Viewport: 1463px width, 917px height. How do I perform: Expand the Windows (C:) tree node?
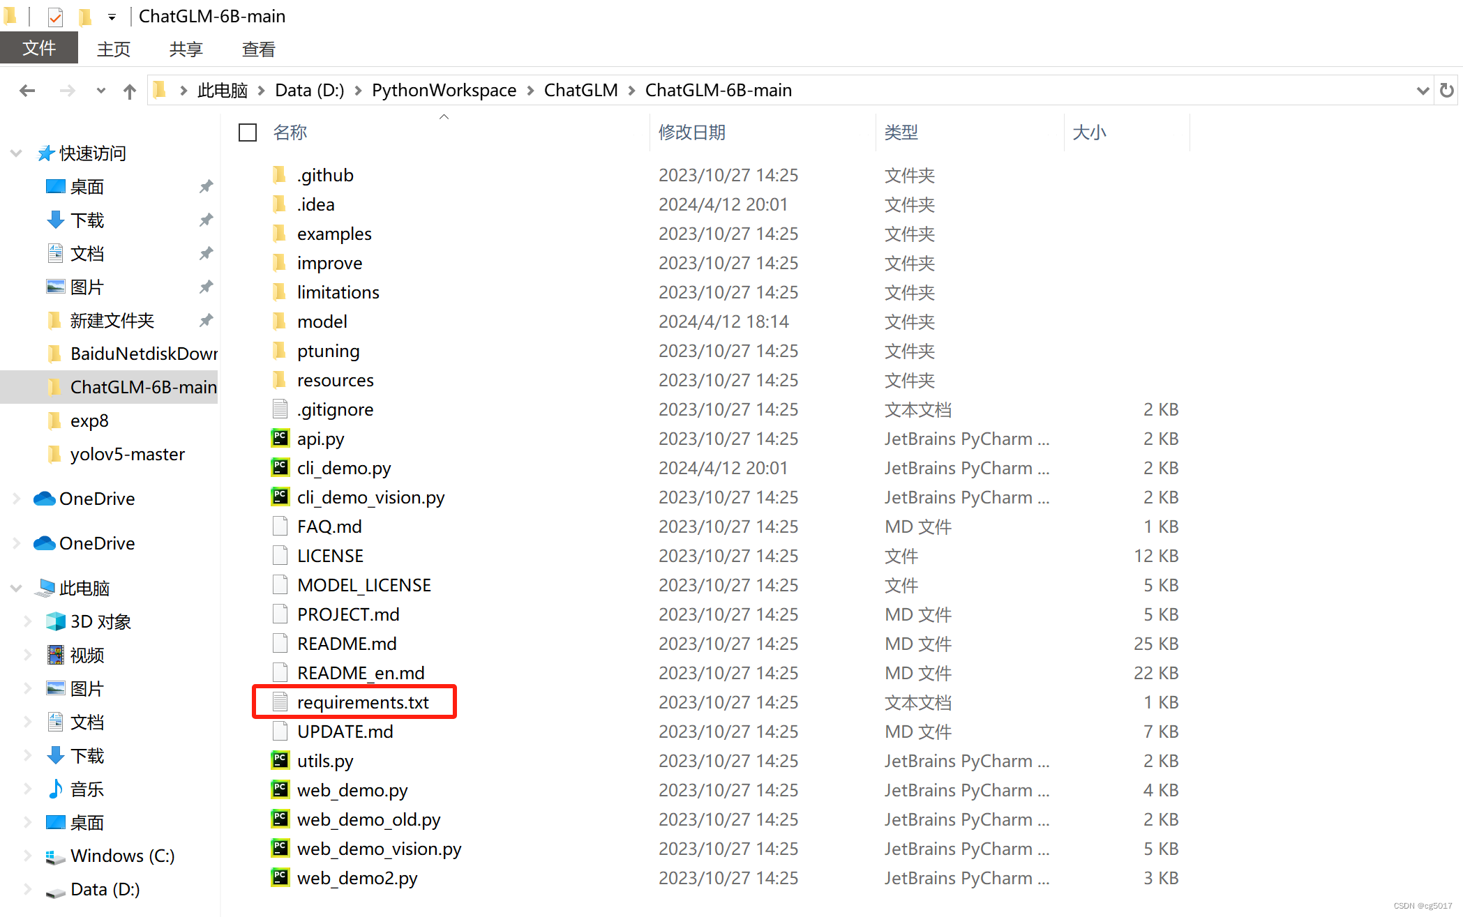pos(28,856)
